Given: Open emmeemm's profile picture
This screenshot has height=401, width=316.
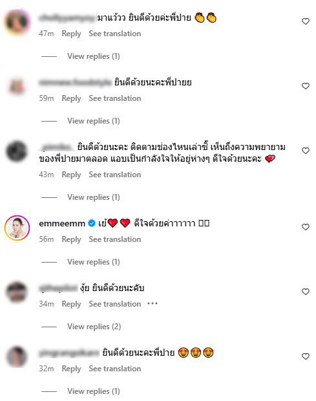Looking at the screenshot, I should pos(17,228).
